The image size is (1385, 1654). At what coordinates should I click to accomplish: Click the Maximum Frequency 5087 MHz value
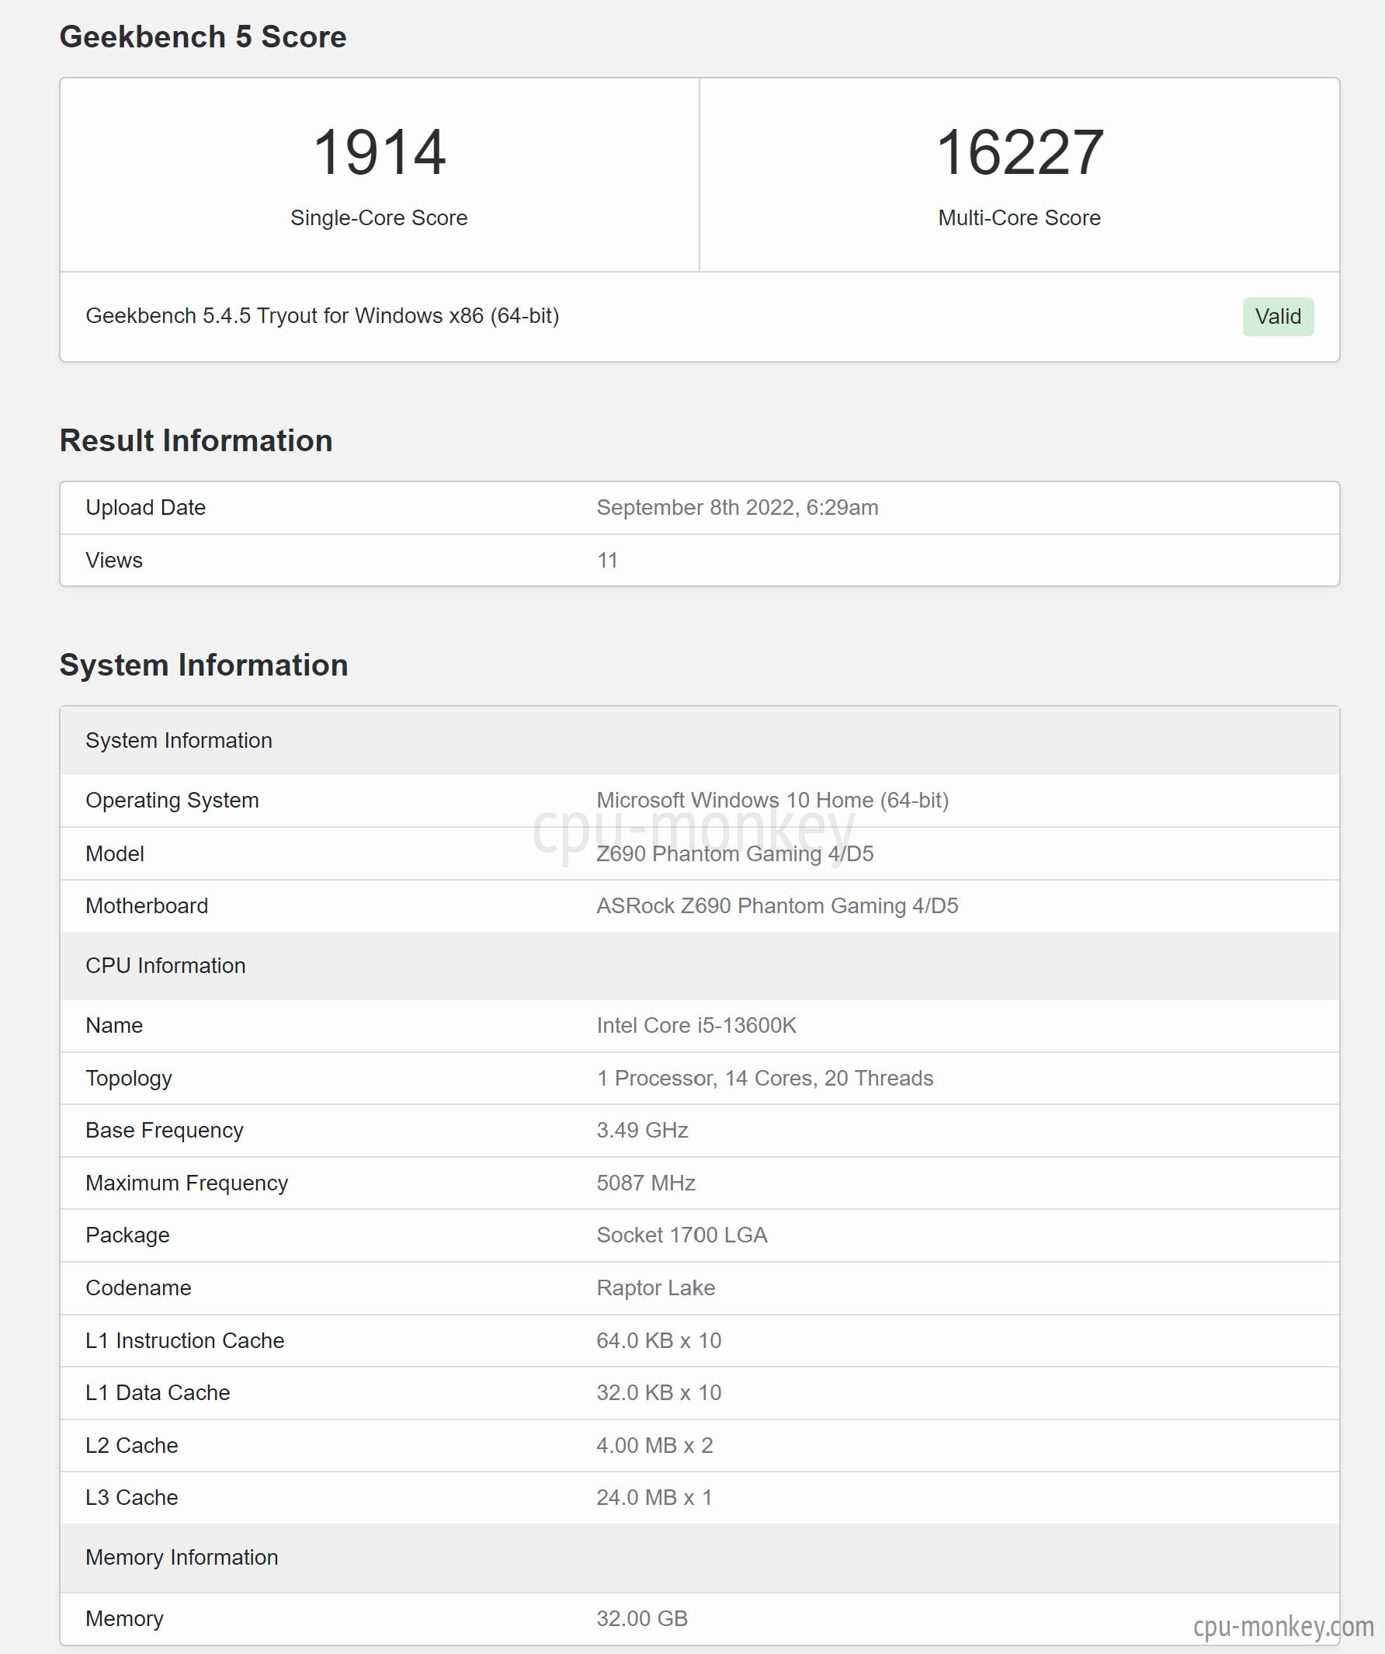coord(646,1183)
